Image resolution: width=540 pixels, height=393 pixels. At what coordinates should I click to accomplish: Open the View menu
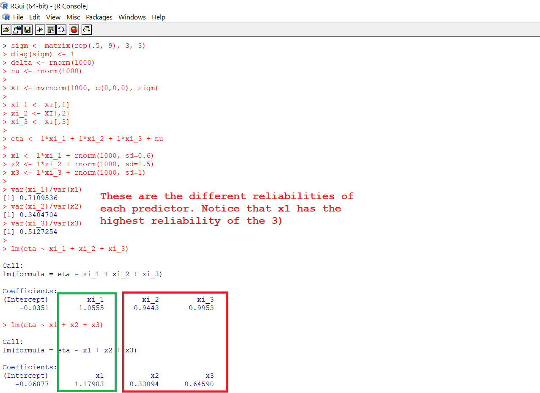point(53,17)
